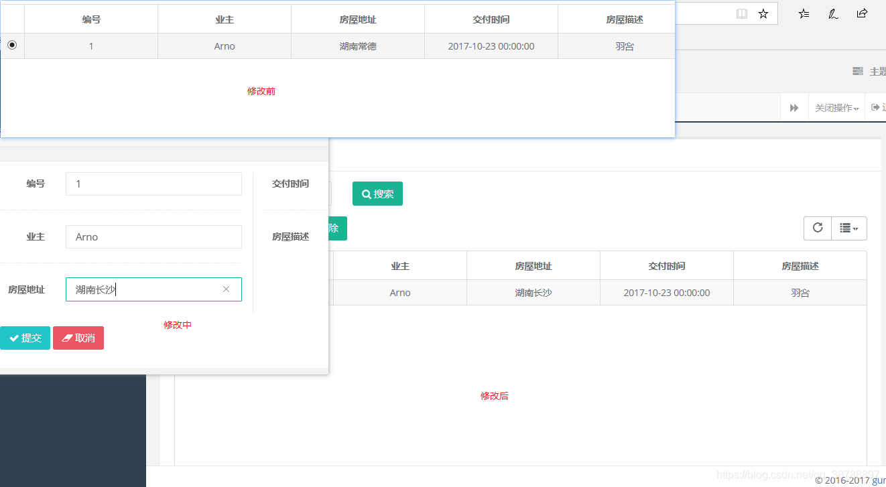Focus the 房屋地址 input containing 湖南长沙
The width and height of the screenshot is (886, 487).
(153, 289)
